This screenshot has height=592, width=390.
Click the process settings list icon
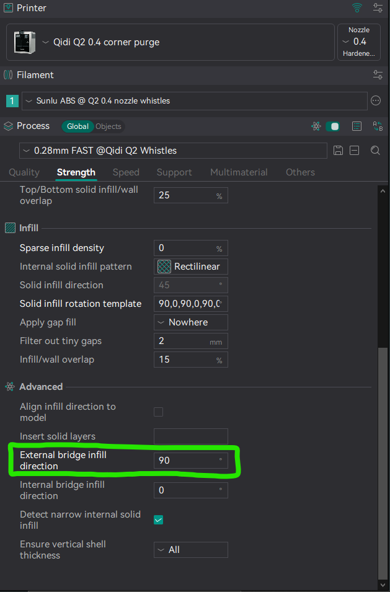357,126
